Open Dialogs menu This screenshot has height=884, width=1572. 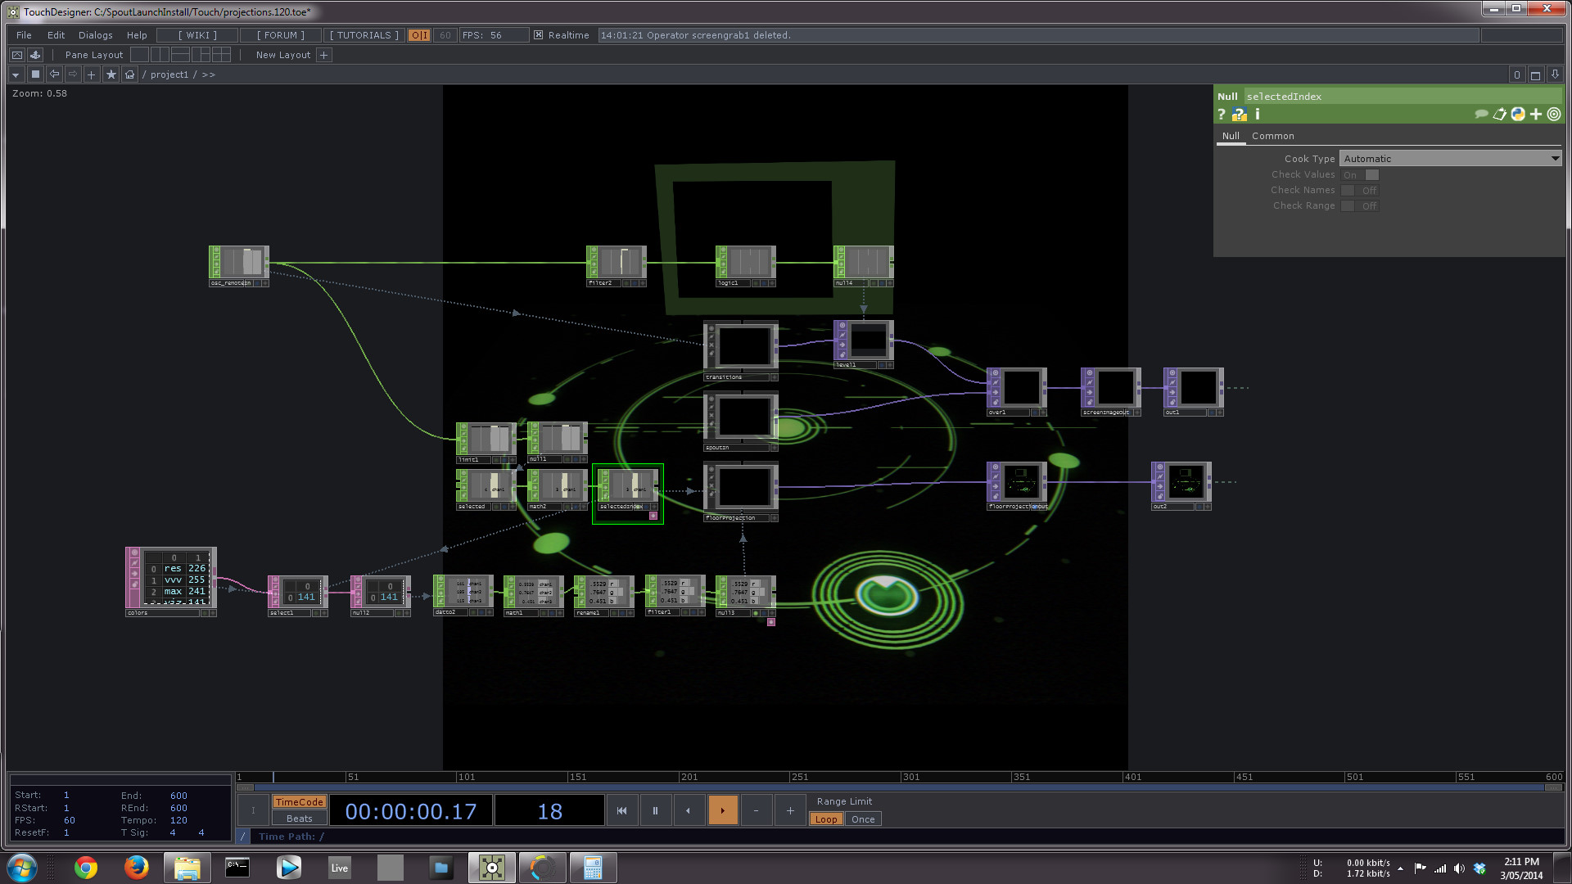tap(95, 35)
